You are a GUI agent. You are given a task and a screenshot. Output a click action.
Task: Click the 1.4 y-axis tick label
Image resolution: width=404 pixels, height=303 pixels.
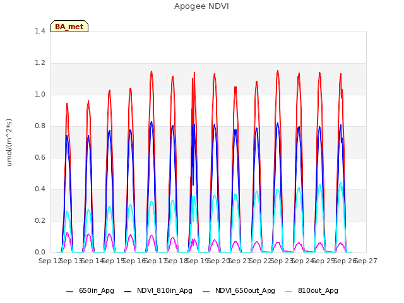pos(40,31)
